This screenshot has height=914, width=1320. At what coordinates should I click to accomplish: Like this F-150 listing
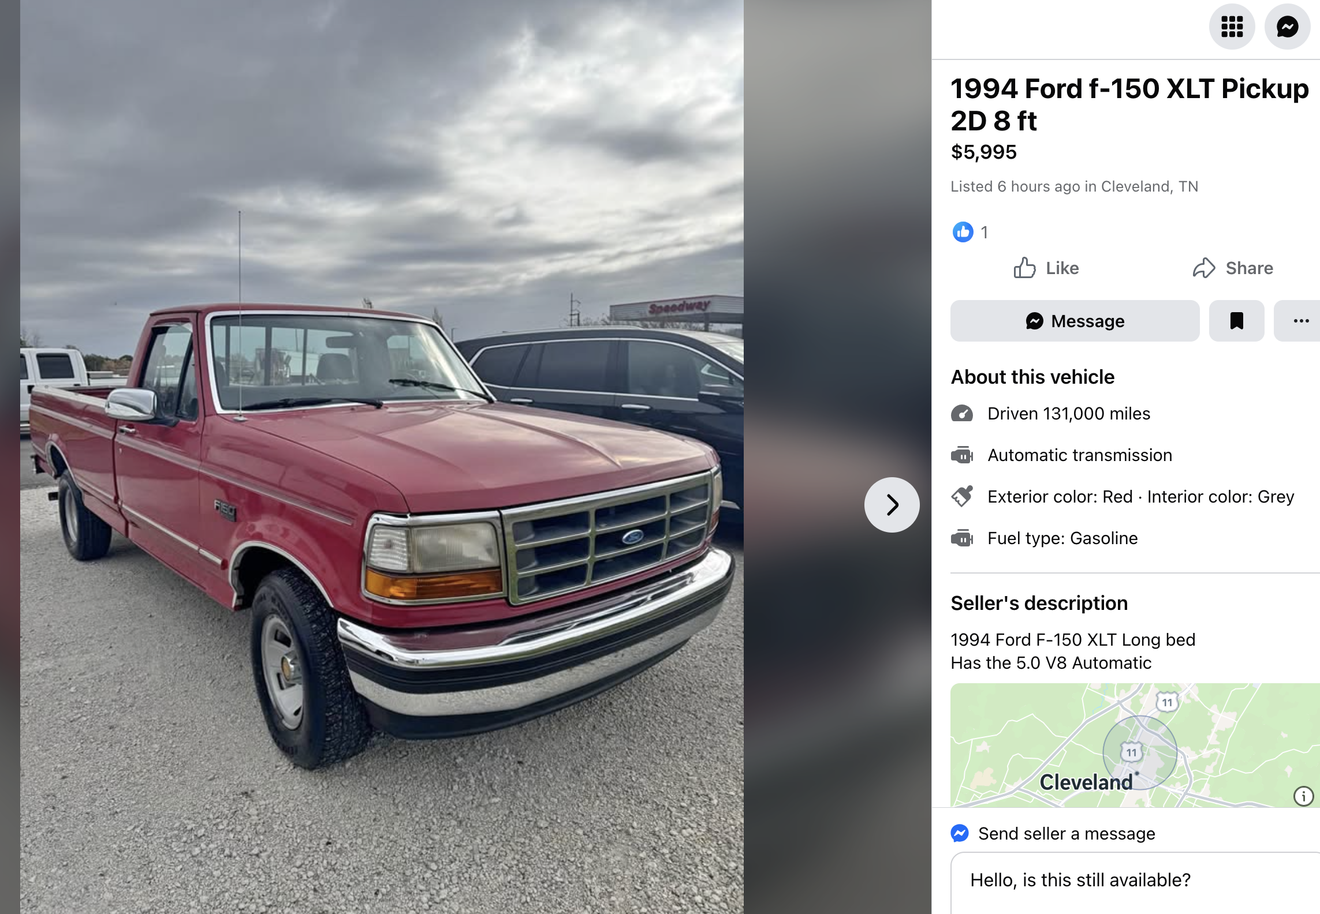(x=1046, y=268)
